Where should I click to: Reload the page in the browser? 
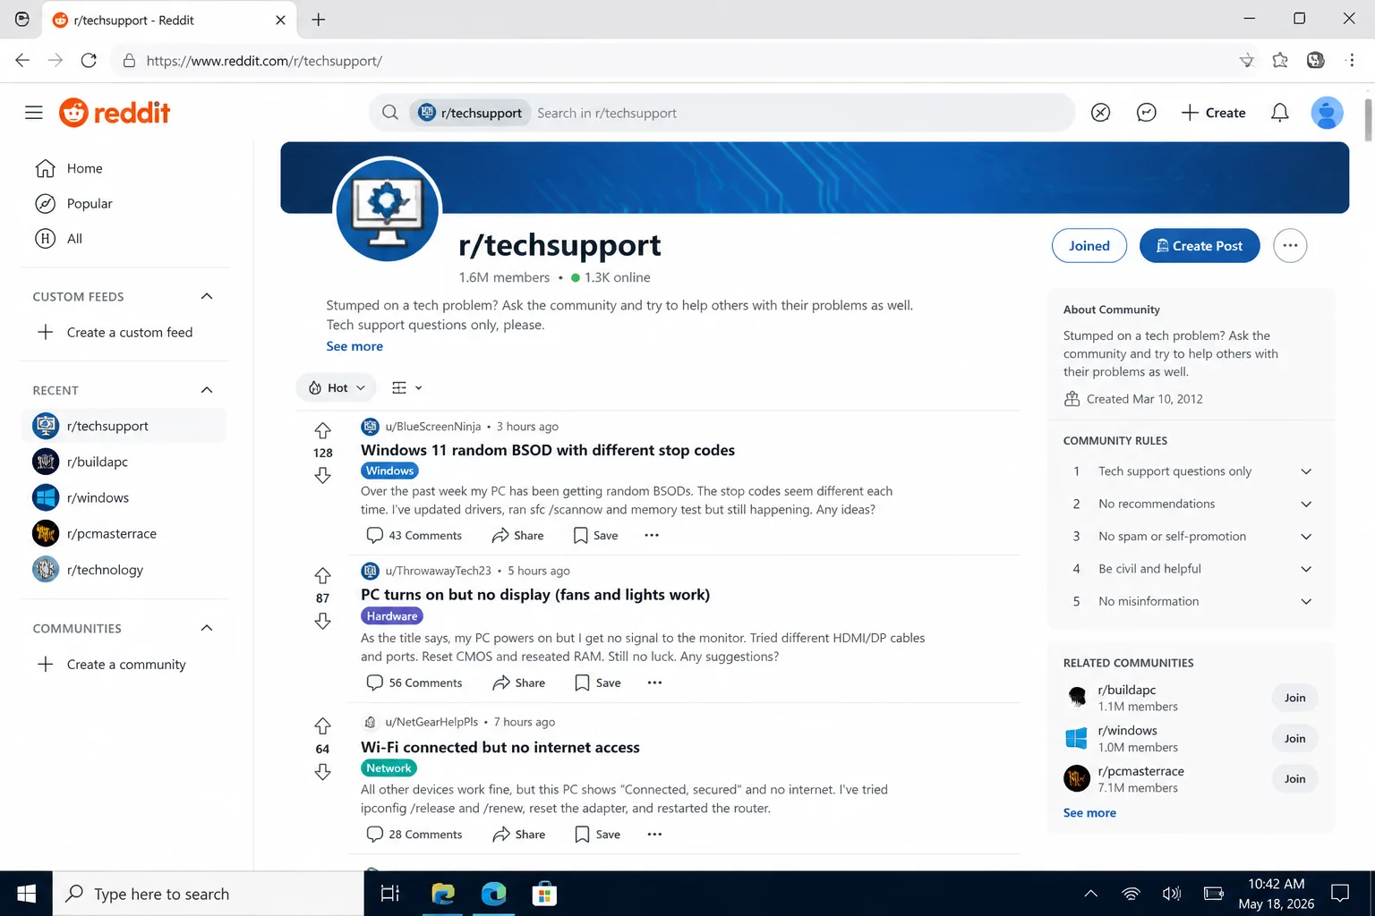pos(89,60)
